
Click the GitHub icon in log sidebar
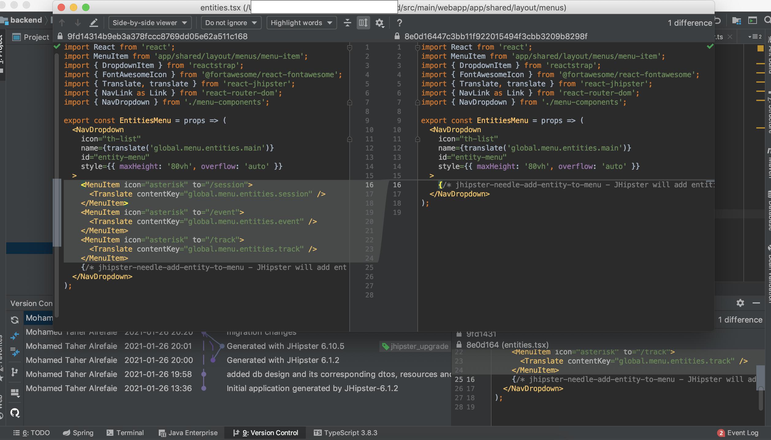pyautogui.click(x=15, y=413)
